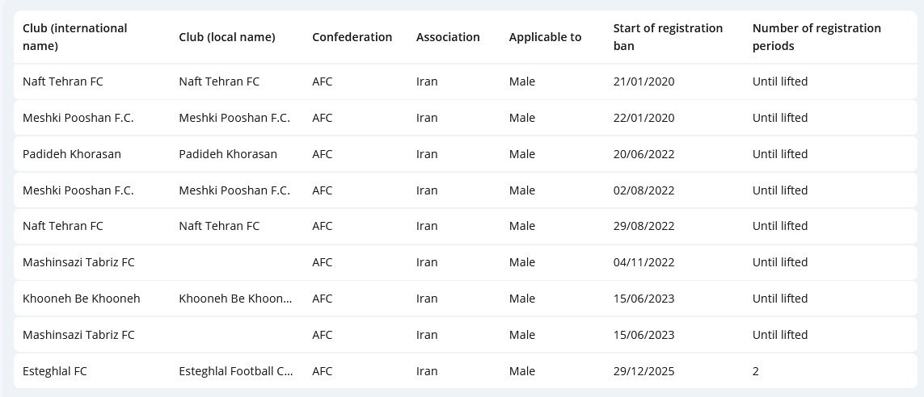Click the truncated "Esteghlal Football C…" local name
This screenshot has width=924, height=397.
click(x=236, y=371)
